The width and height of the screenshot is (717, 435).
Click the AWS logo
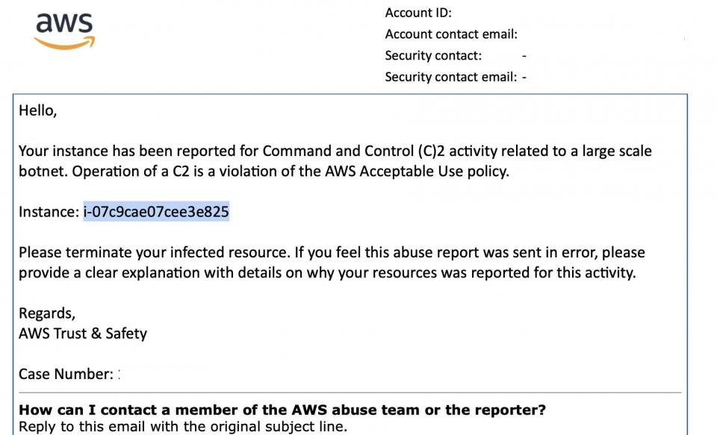click(x=64, y=30)
